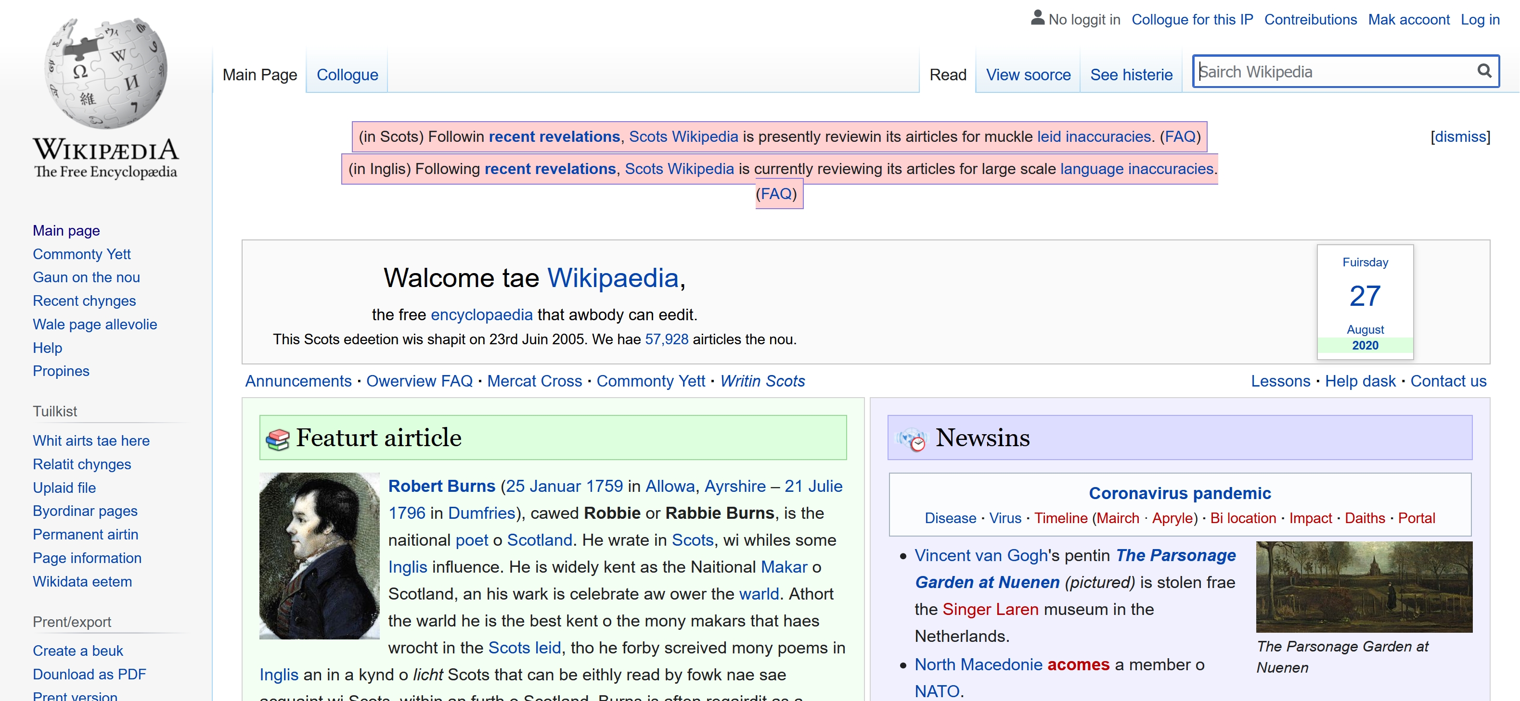Click Permanent airtin link

85,534
